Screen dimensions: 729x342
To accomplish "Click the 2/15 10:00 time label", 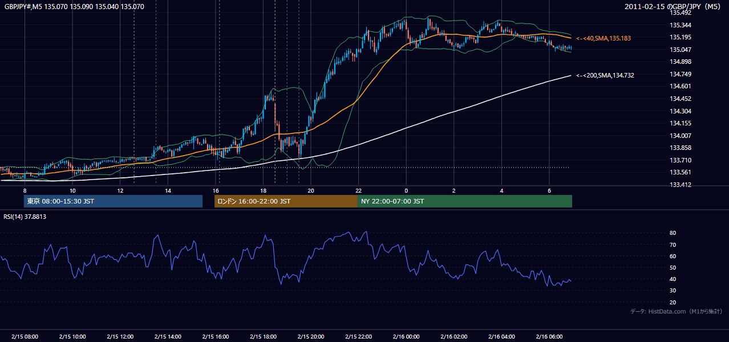I will tap(72, 336).
